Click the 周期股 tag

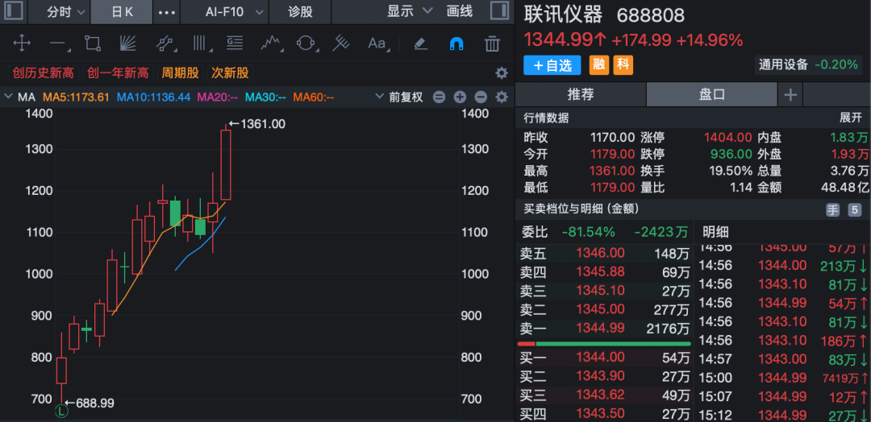click(180, 72)
